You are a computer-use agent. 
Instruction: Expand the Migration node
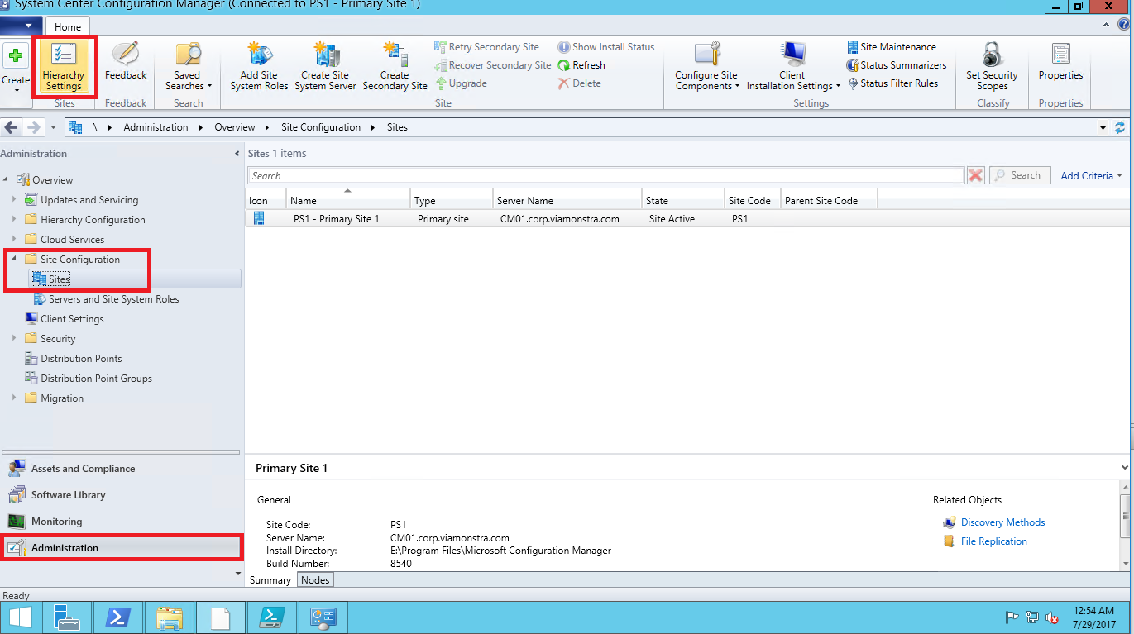click(14, 398)
